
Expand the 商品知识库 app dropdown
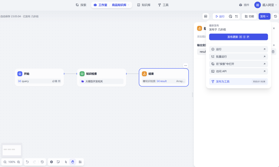128,5
